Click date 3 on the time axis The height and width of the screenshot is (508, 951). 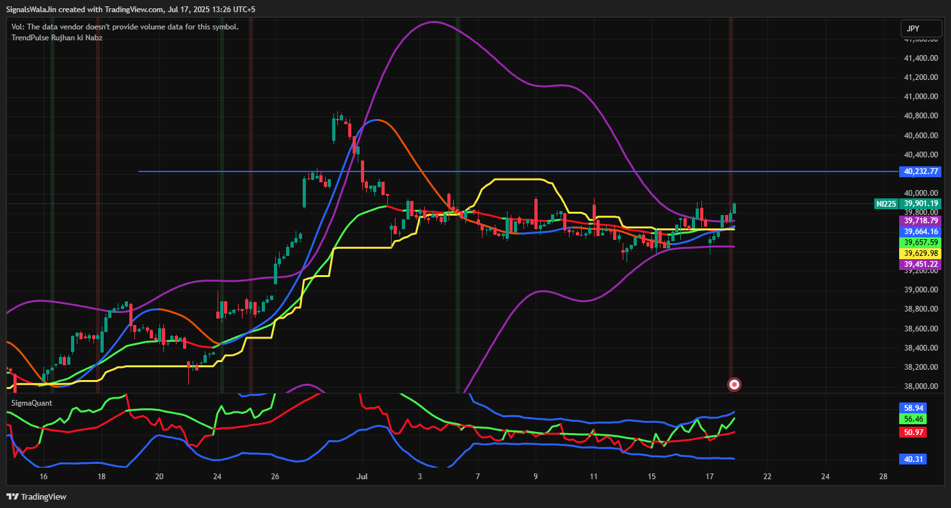pyautogui.click(x=420, y=477)
